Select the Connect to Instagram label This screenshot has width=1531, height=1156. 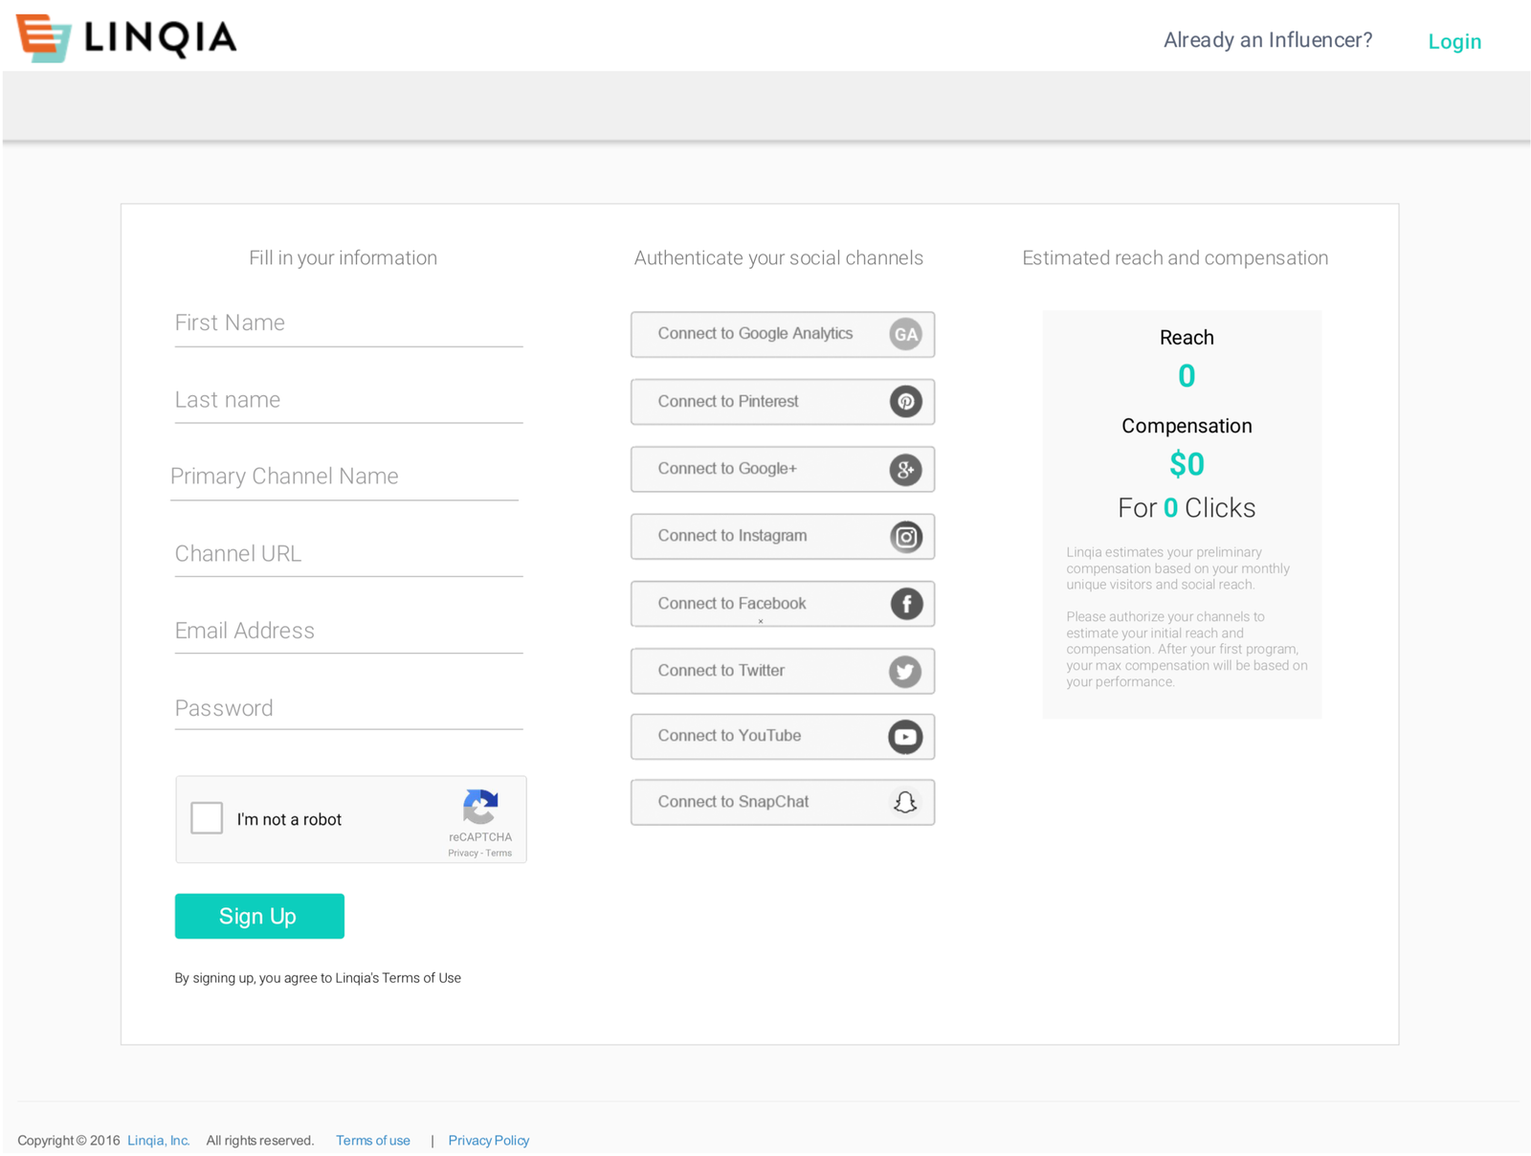tap(732, 535)
